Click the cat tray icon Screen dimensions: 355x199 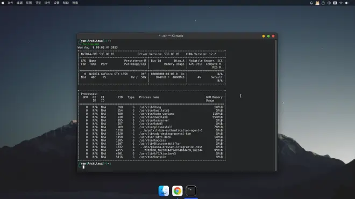point(317,3)
